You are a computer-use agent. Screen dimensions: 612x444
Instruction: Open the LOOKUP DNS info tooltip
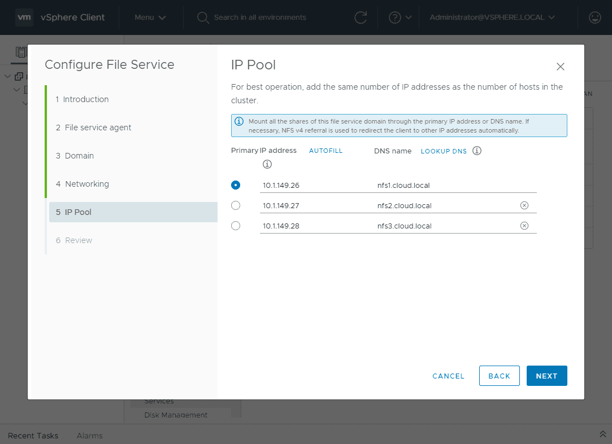coord(476,151)
